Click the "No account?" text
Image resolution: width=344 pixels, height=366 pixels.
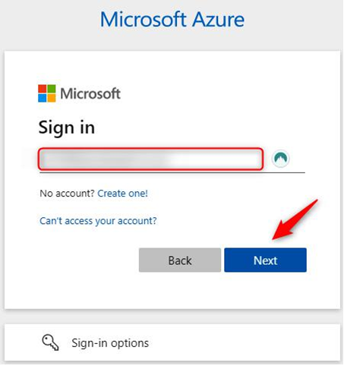tap(67, 194)
